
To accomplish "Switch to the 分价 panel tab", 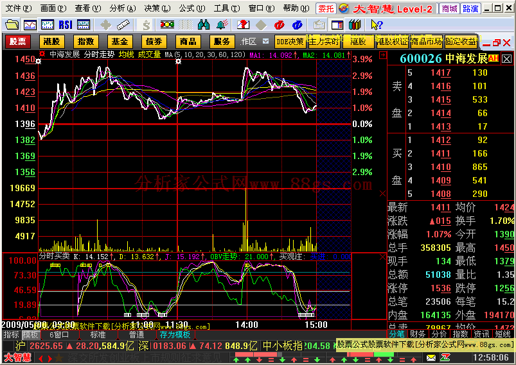I will click(x=440, y=334).
